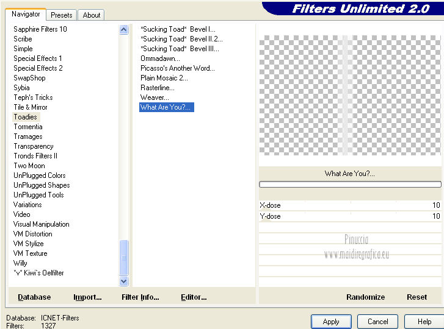
Task: Choose Picasso's Another Word... filter
Action: (178, 68)
